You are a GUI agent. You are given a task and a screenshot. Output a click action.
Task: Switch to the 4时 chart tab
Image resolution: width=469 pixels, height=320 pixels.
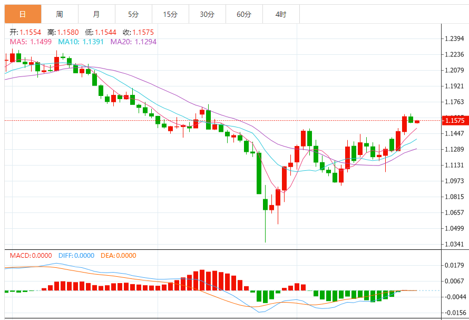pos(281,14)
